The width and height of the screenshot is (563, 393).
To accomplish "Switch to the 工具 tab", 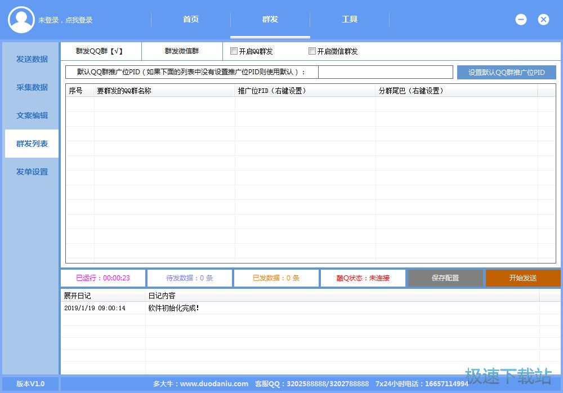I will [350, 20].
